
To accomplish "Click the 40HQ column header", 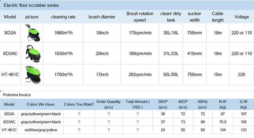I will [x=203, y=104].
